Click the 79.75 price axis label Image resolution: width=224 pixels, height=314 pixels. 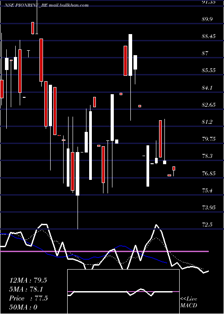(209, 139)
